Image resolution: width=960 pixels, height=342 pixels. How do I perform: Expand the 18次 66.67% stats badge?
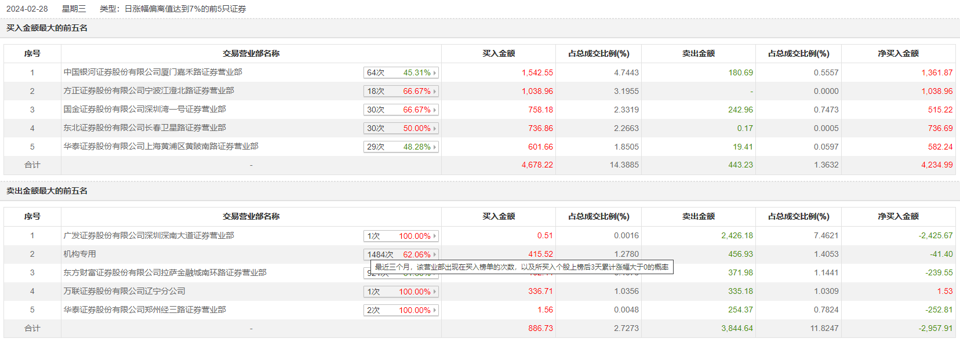pyautogui.click(x=401, y=91)
